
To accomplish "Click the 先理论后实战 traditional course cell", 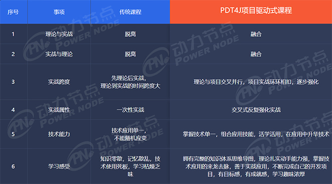I will tap(130, 82).
